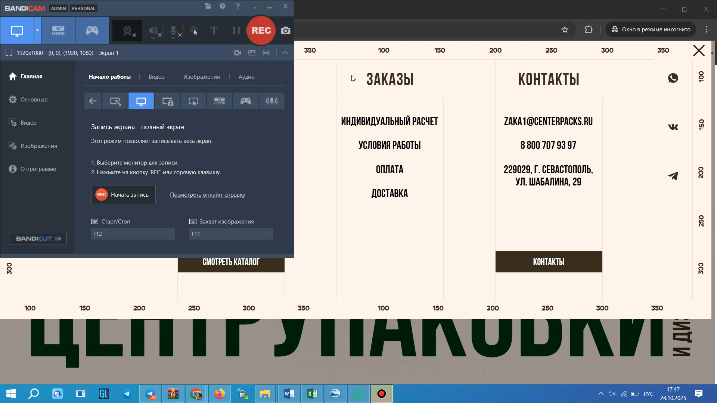
Task: Open the Посмотреть онлайн-справку link
Action: pyautogui.click(x=207, y=195)
